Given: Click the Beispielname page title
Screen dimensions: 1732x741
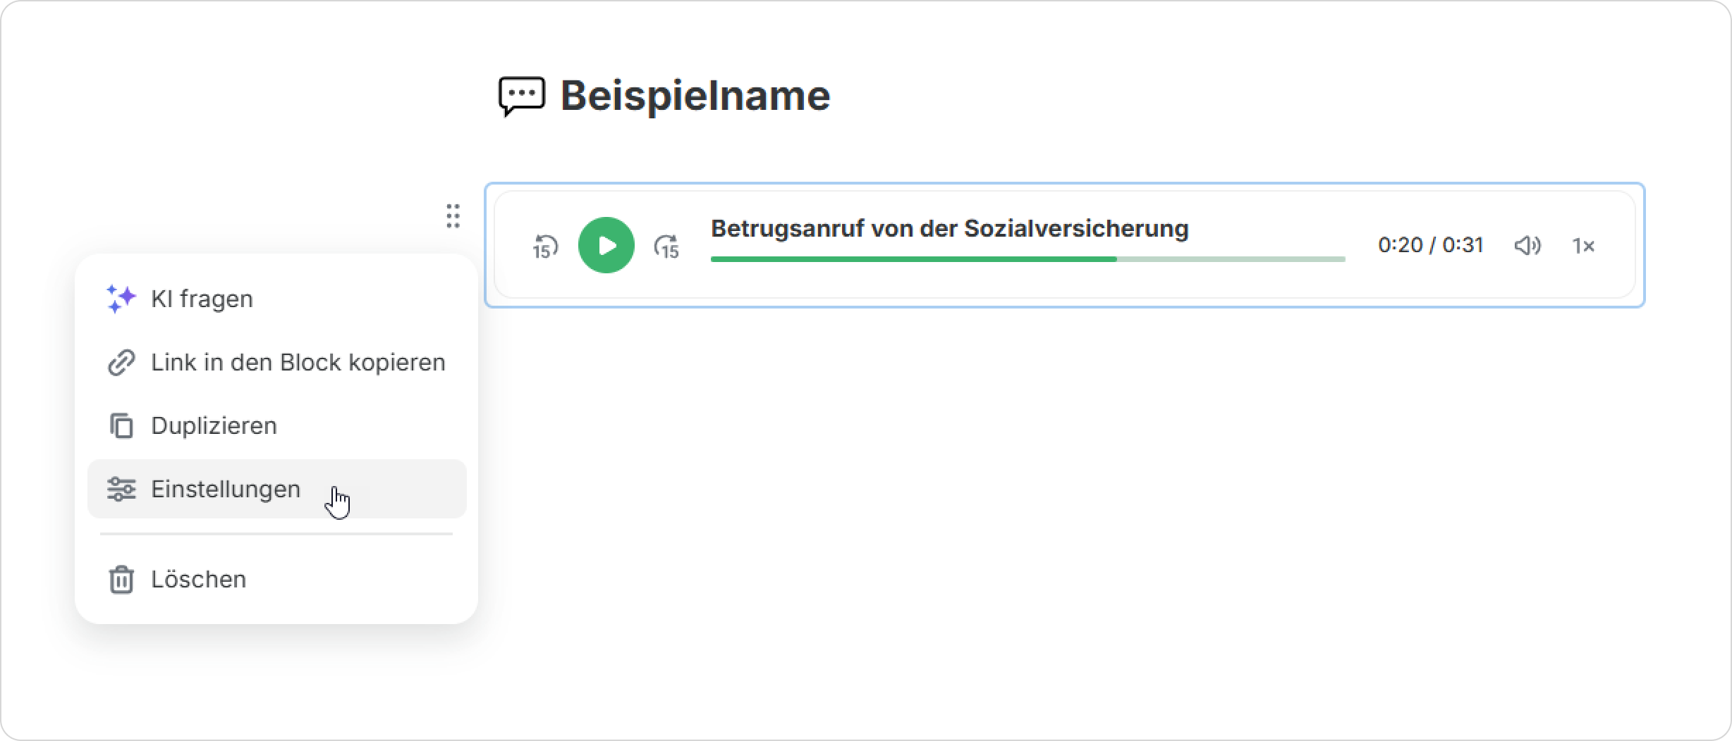Looking at the screenshot, I should click(x=695, y=96).
